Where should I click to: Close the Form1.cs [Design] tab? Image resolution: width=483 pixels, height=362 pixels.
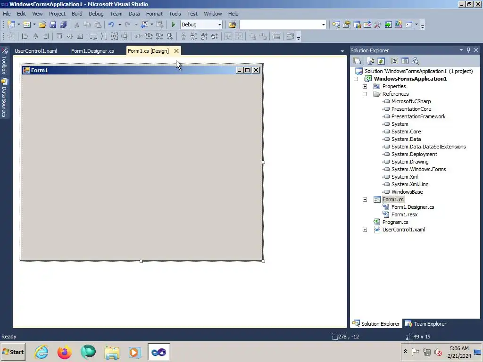tap(176, 51)
